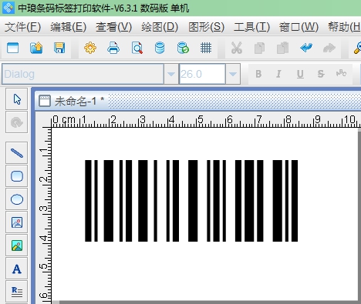Select the text tool labeled A
Viewport: 361px width, 304px height.
(x=17, y=269)
